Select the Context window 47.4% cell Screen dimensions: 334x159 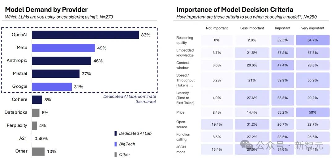coord(283,65)
